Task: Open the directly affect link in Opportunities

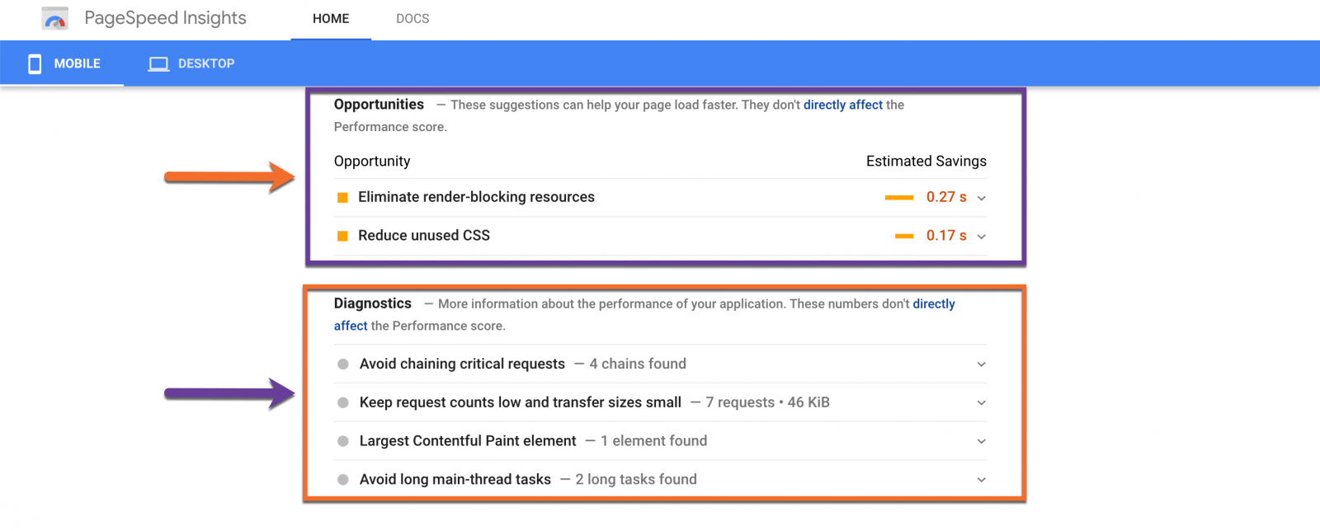Action: tap(842, 105)
